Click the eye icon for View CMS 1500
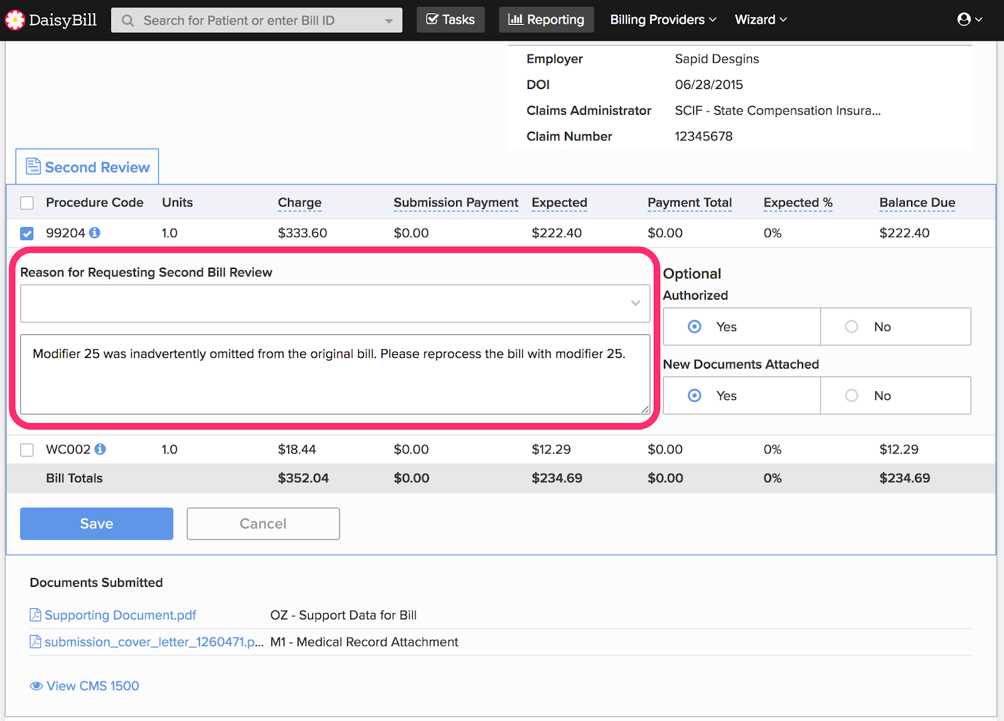1004x721 pixels. coord(36,686)
